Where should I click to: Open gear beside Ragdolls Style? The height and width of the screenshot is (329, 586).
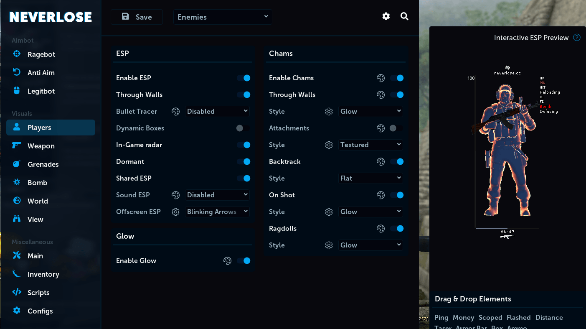329,245
